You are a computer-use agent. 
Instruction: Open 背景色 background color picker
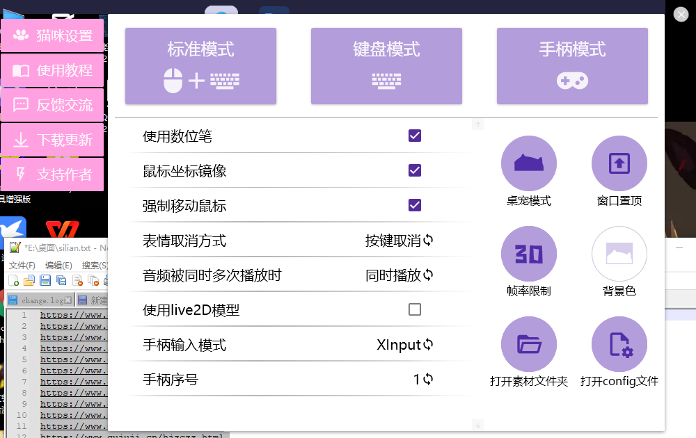point(619,254)
